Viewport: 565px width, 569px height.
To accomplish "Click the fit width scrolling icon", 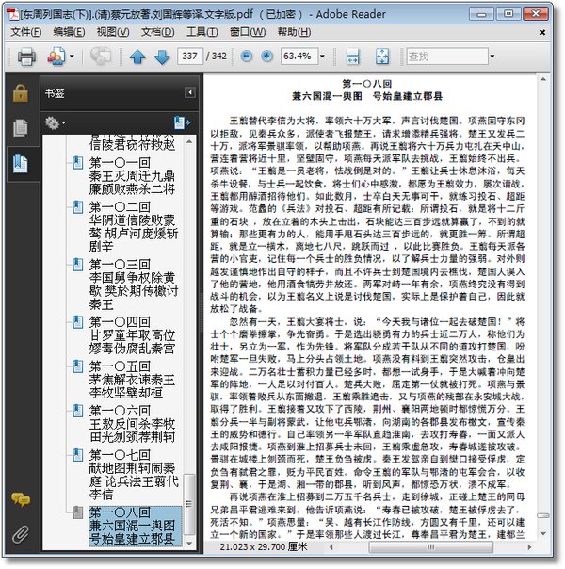I will pyautogui.click(x=352, y=57).
